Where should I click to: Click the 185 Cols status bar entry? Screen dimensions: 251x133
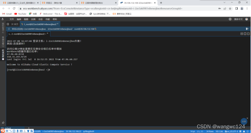219,132
